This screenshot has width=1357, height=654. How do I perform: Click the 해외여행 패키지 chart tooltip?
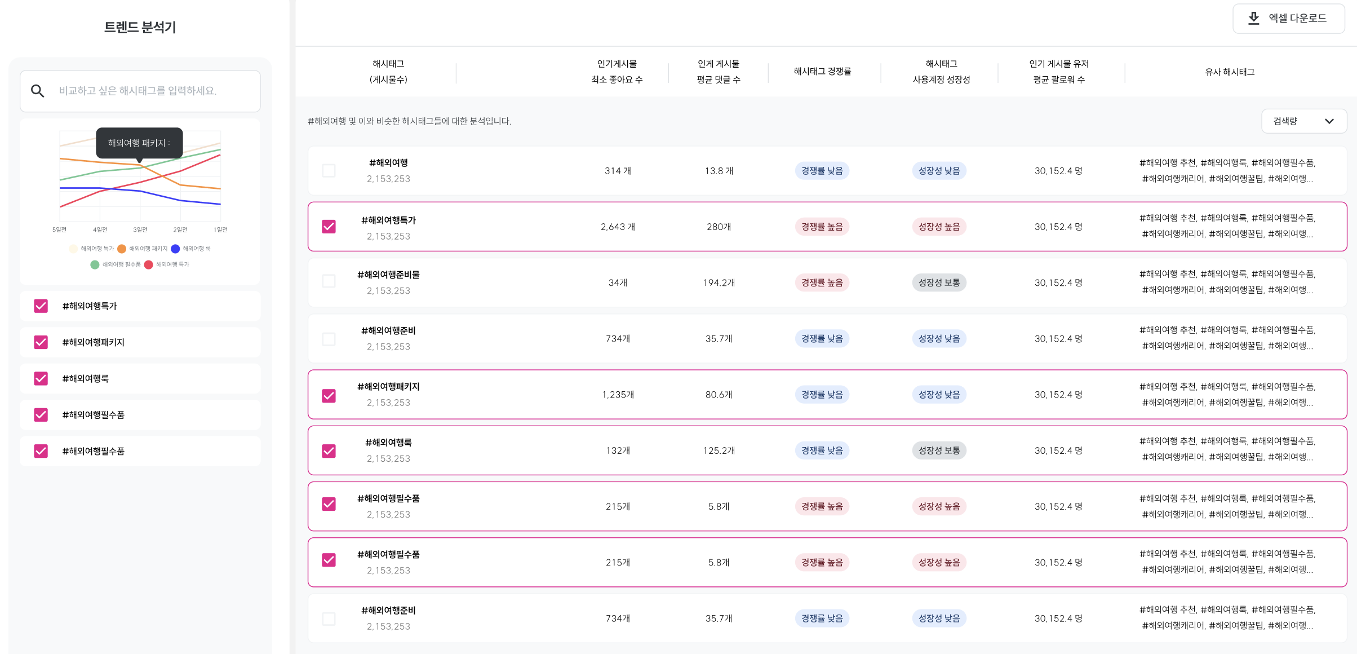[x=139, y=143]
